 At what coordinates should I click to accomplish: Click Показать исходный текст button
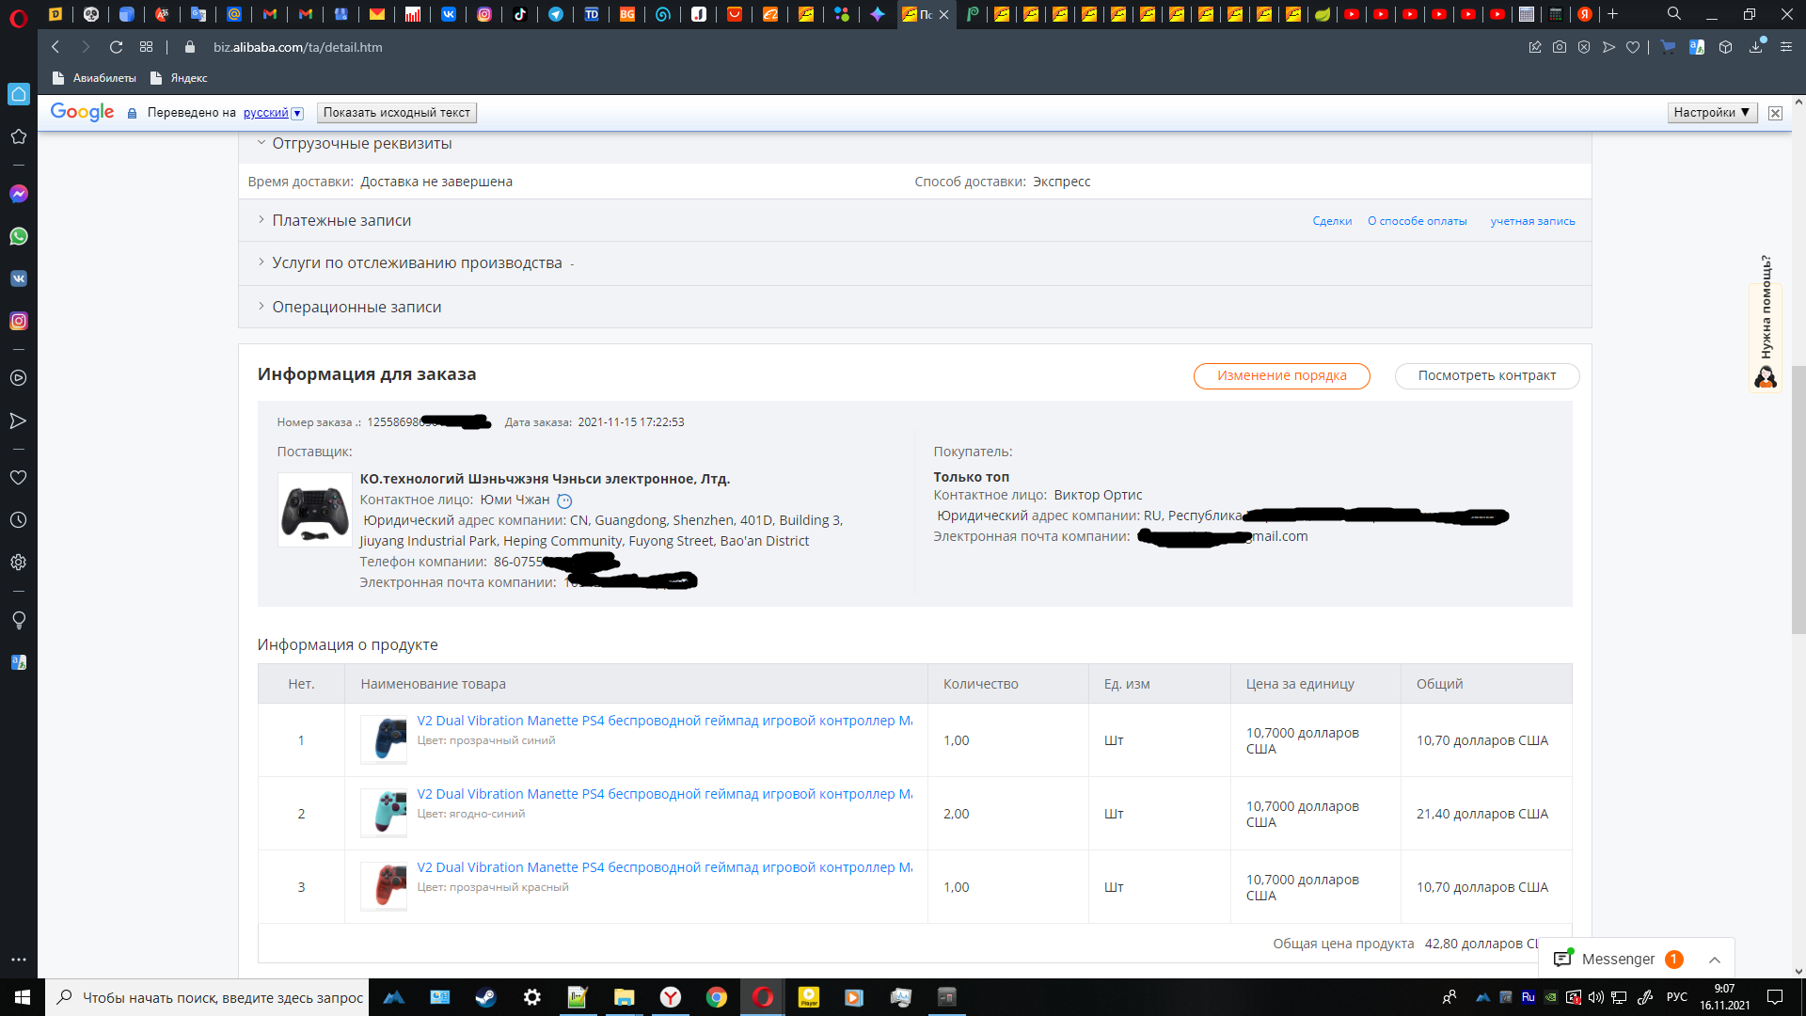tap(396, 113)
